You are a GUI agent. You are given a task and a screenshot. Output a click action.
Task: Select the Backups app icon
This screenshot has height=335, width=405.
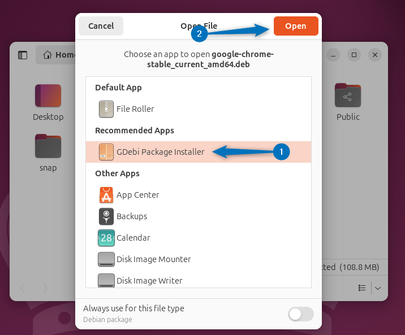pos(106,216)
